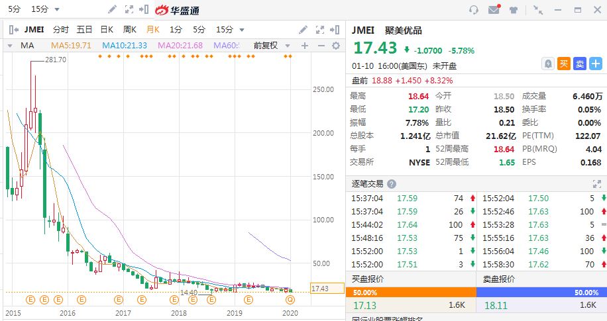The width and height of the screenshot is (607, 321).
Task: Click the 15:37:04 trade row with volume 74
Action: pos(412,199)
